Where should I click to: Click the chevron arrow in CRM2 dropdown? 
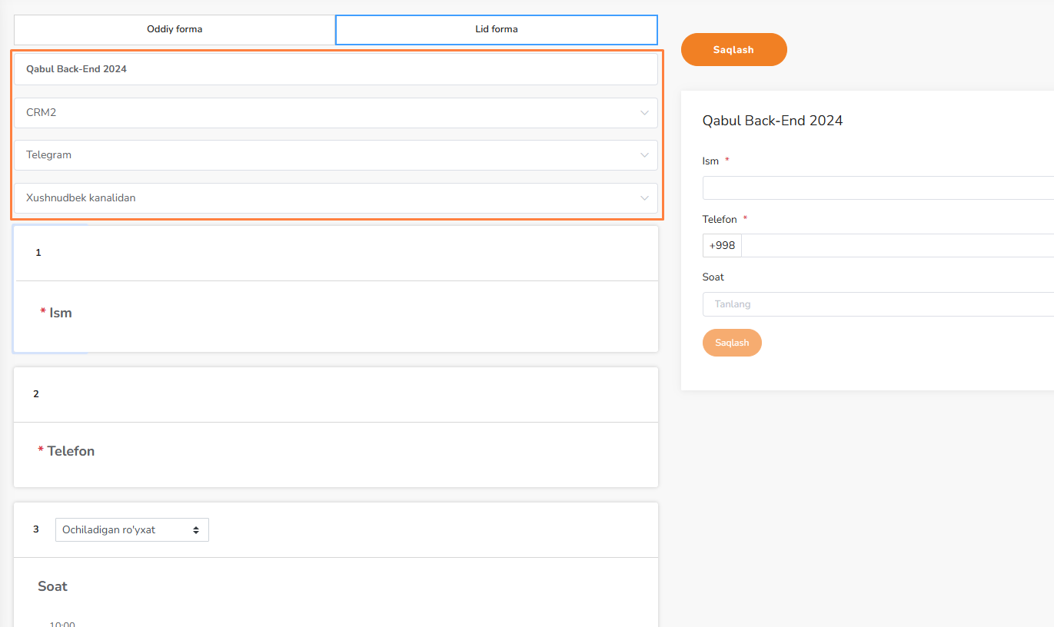644,113
